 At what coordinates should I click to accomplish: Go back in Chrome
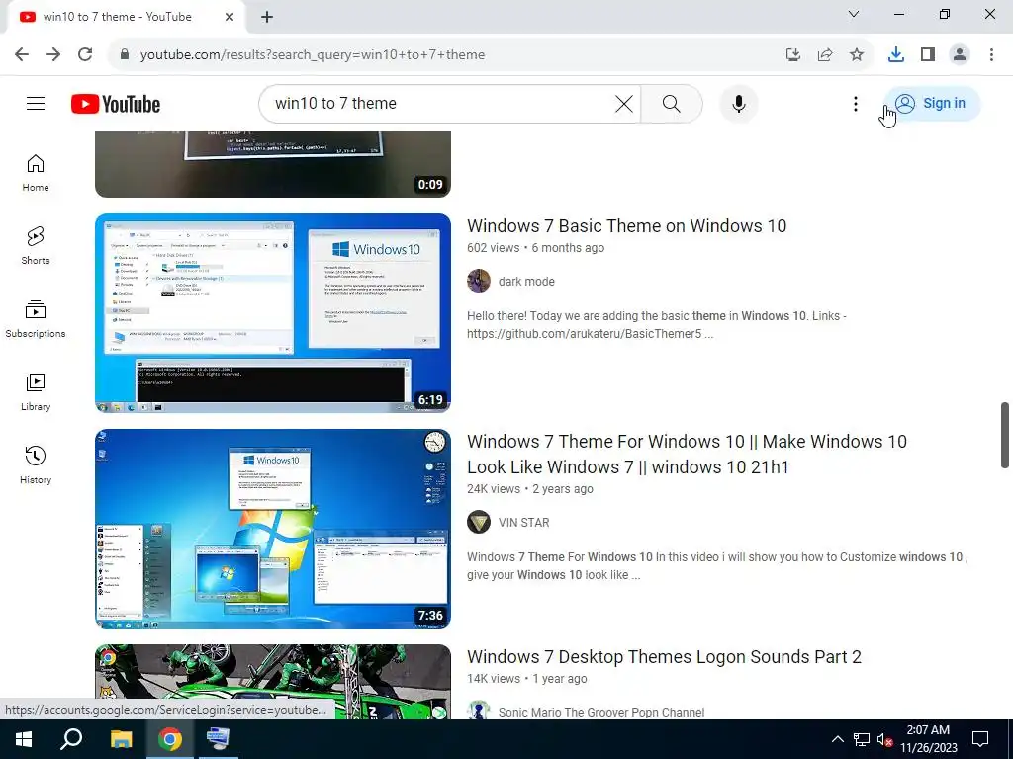coord(22,54)
